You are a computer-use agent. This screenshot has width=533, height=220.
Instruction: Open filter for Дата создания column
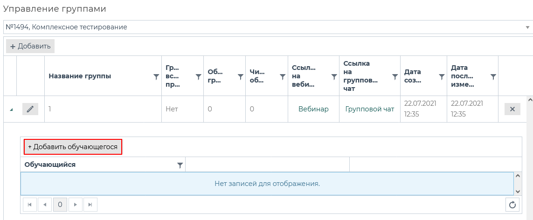coord(441,77)
